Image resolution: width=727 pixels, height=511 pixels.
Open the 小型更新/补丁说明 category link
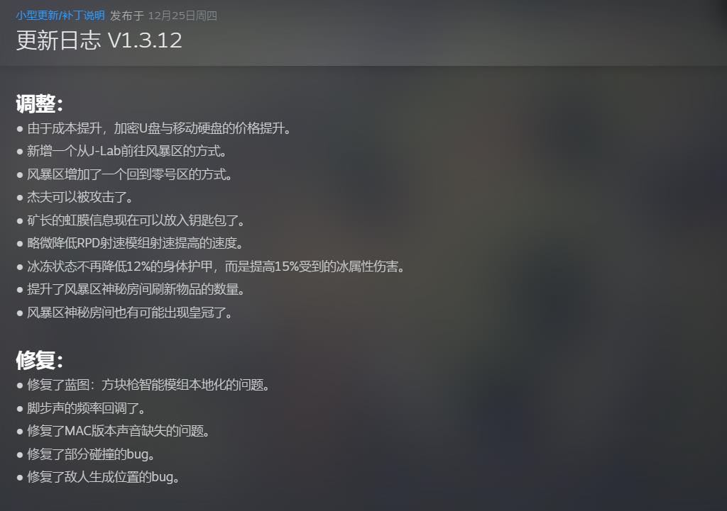[x=60, y=16]
